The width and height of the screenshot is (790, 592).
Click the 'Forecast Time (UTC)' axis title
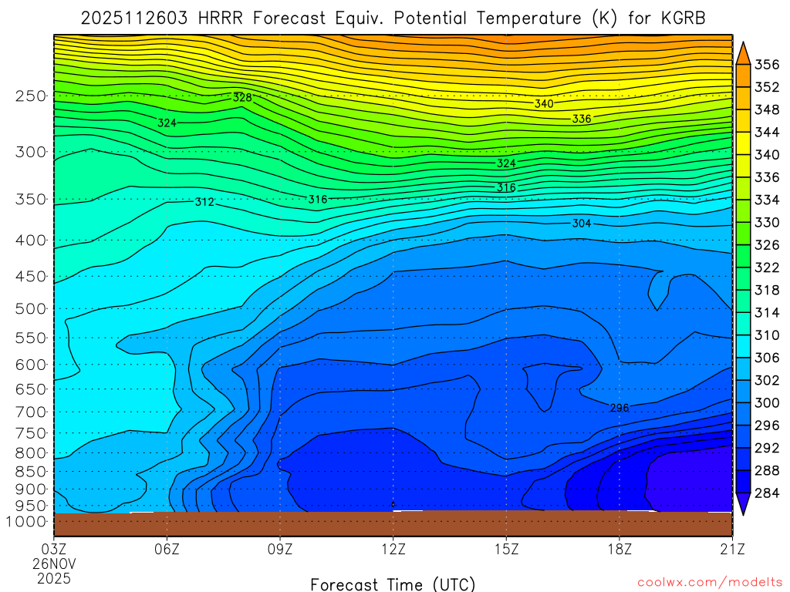pyautogui.click(x=393, y=584)
